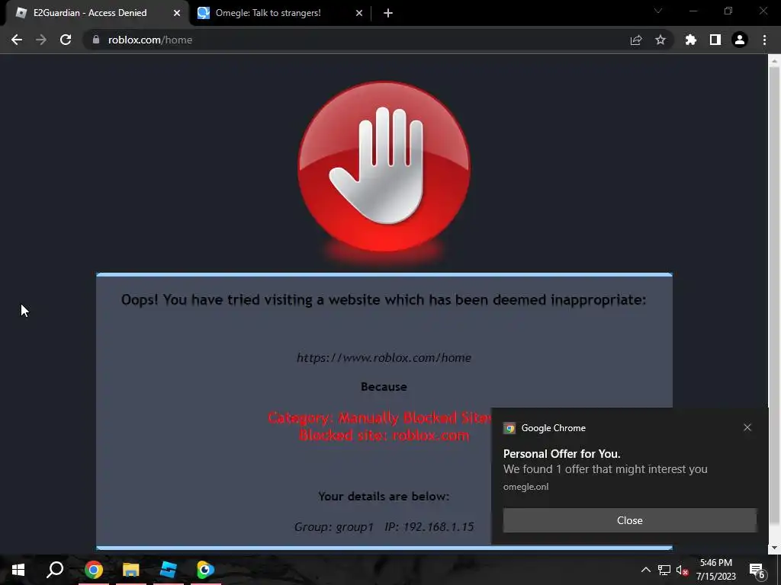Click the Because label
Screen dimensions: 781x585
[384, 386]
